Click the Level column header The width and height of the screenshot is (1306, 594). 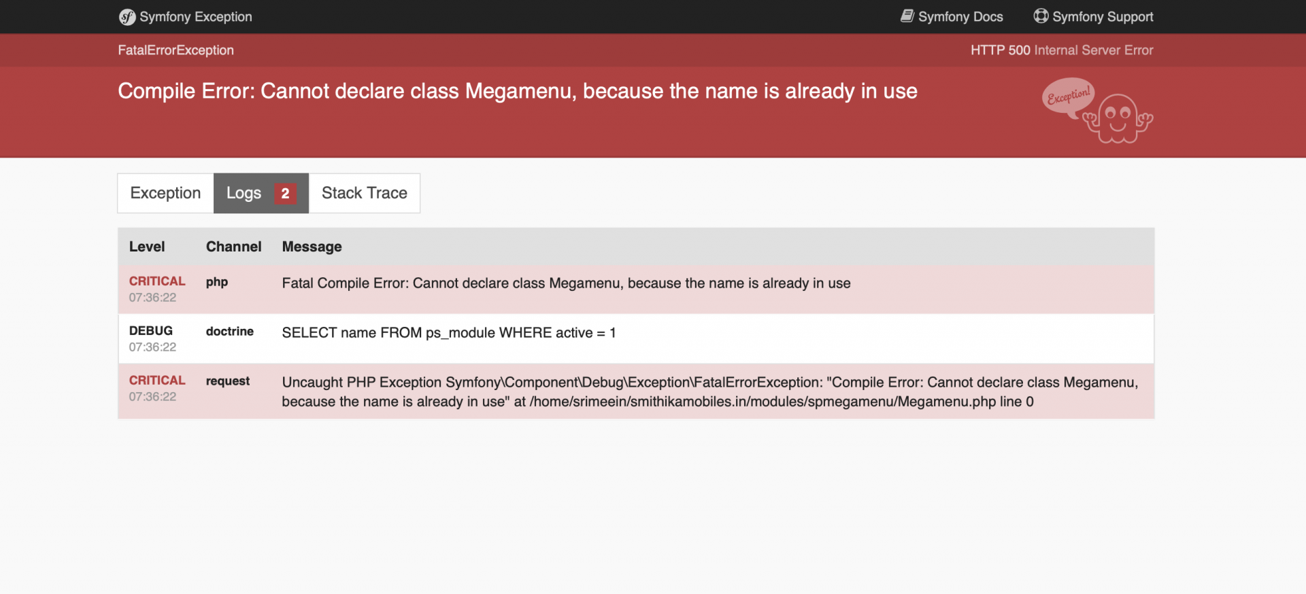[x=147, y=247]
